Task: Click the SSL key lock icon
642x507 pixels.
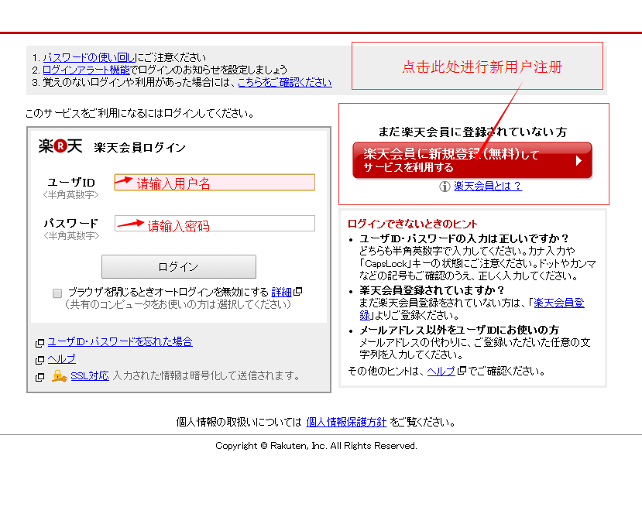Action: click(x=59, y=376)
